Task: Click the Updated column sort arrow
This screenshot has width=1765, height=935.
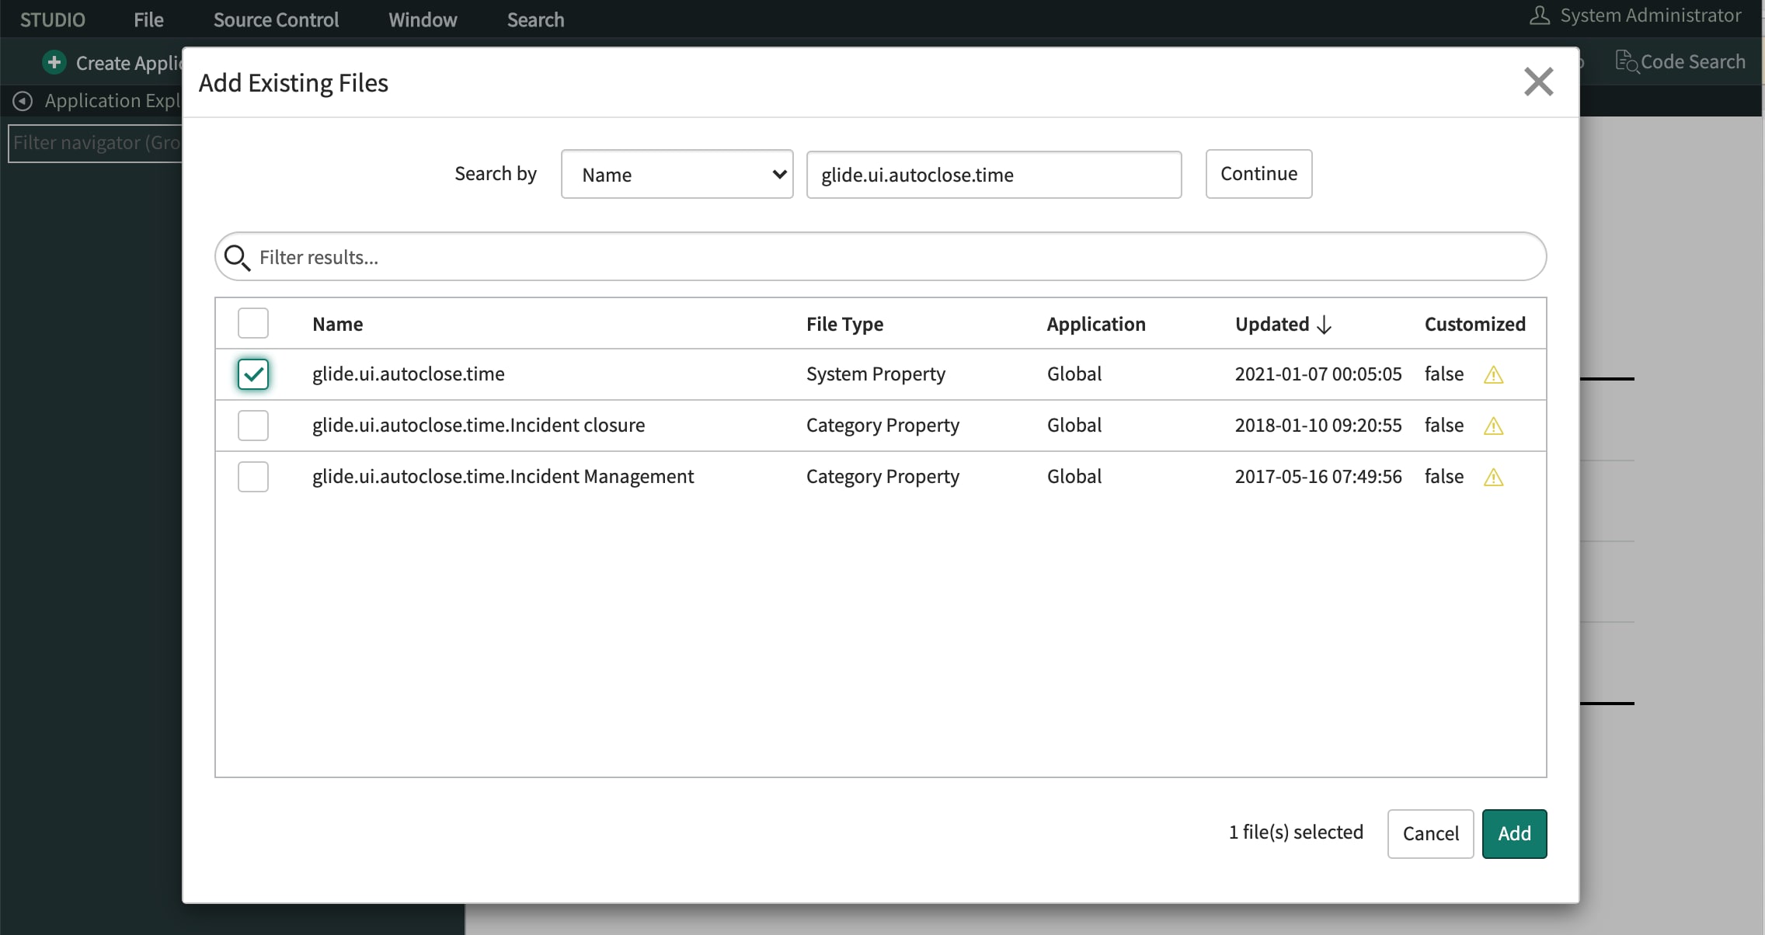Action: point(1325,325)
